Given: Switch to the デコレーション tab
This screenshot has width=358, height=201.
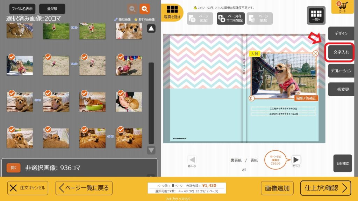Looking at the screenshot, I should tap(341, 70).
